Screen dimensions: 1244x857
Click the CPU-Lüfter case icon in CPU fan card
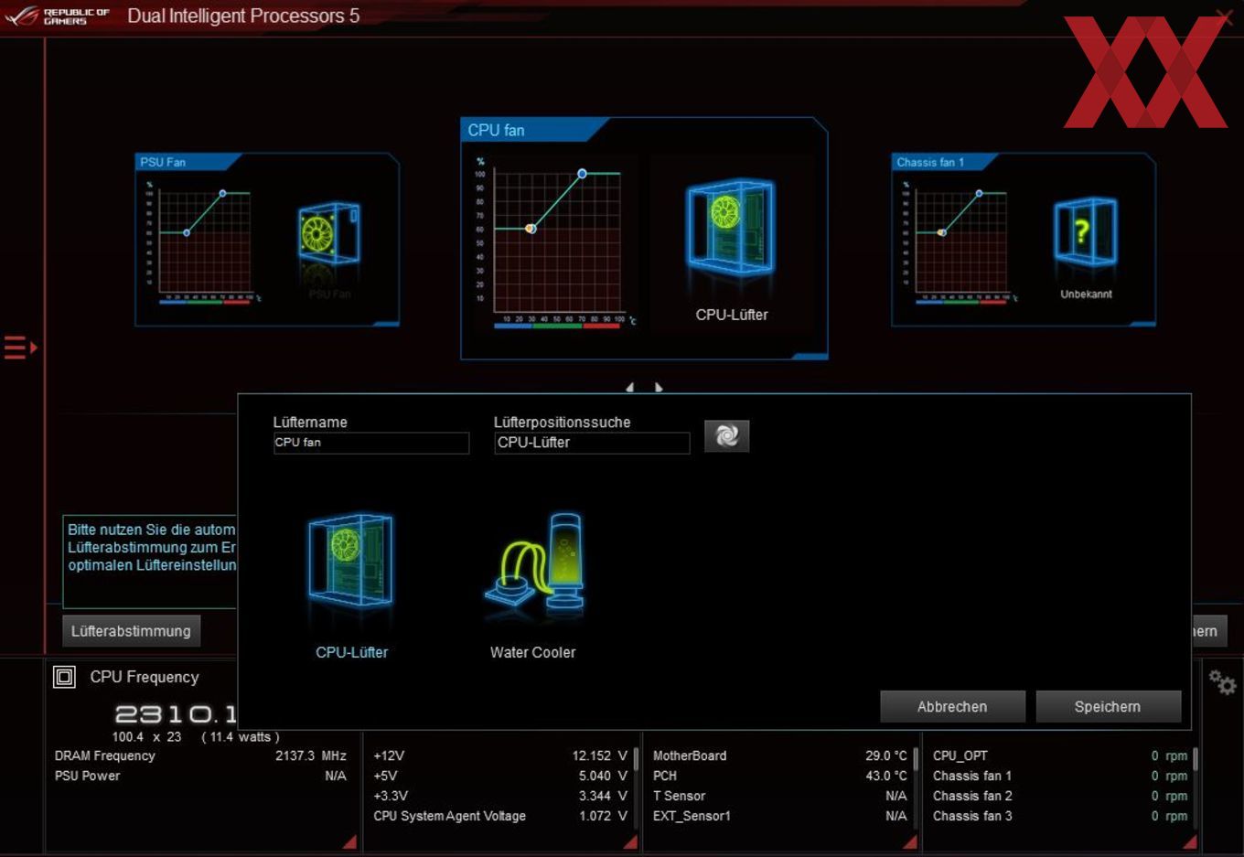click(730, 228)
